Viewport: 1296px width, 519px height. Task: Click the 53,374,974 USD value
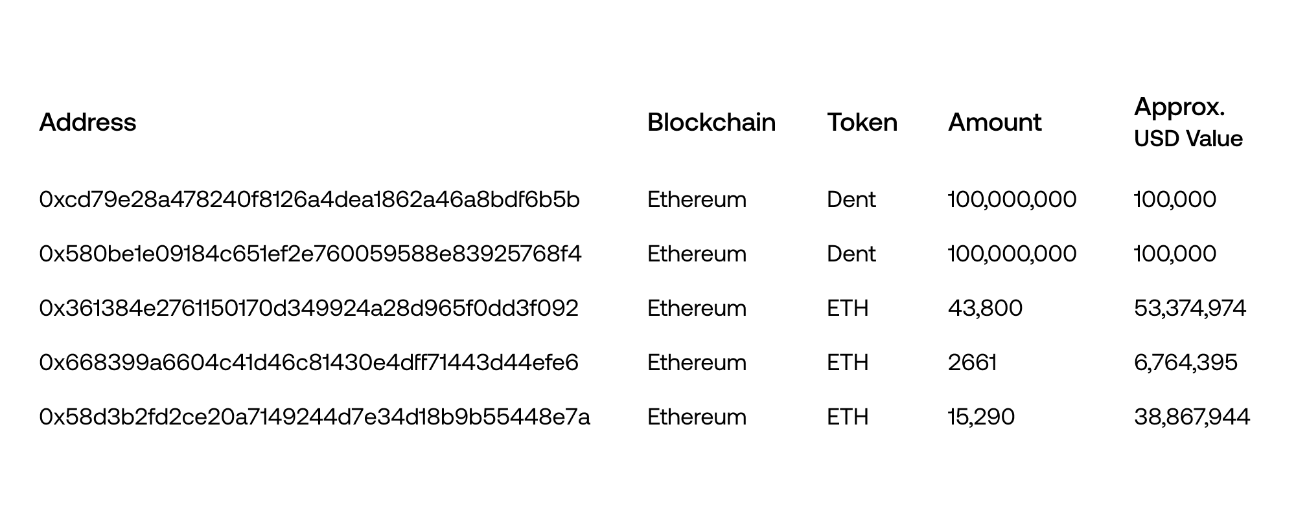coord(1190,308)
